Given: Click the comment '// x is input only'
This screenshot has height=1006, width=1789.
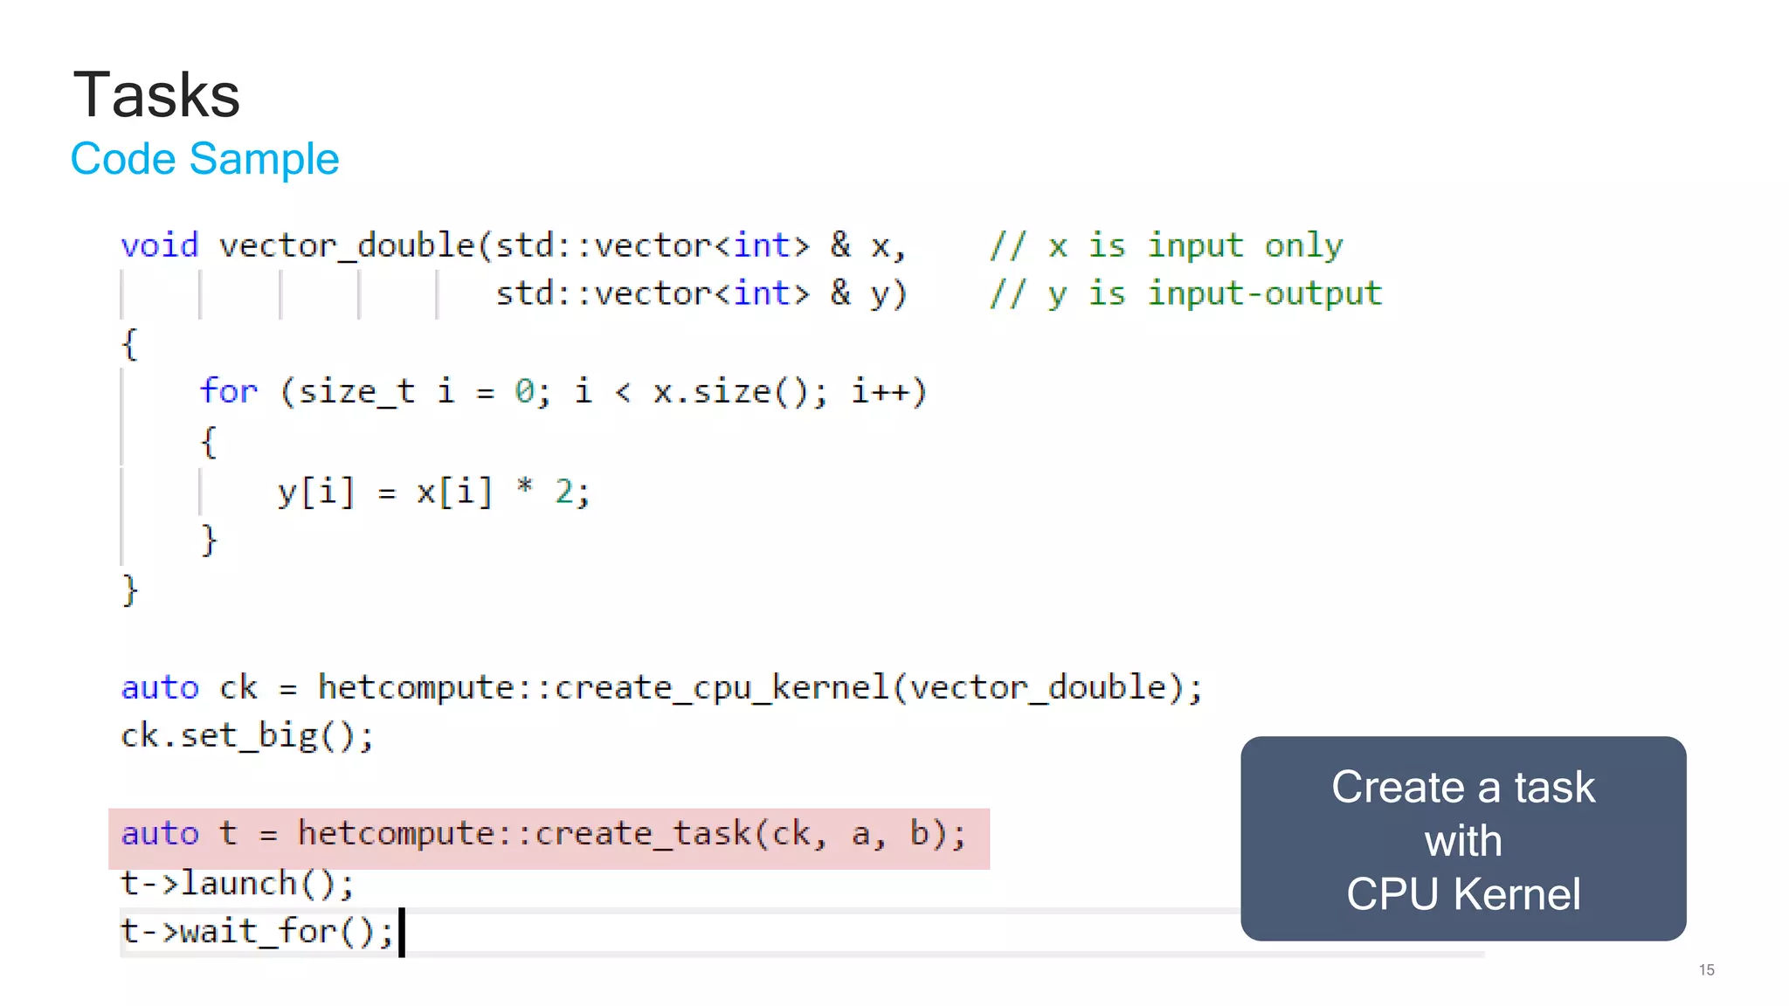Looking at the screenshot, I should coord(1166,245).
